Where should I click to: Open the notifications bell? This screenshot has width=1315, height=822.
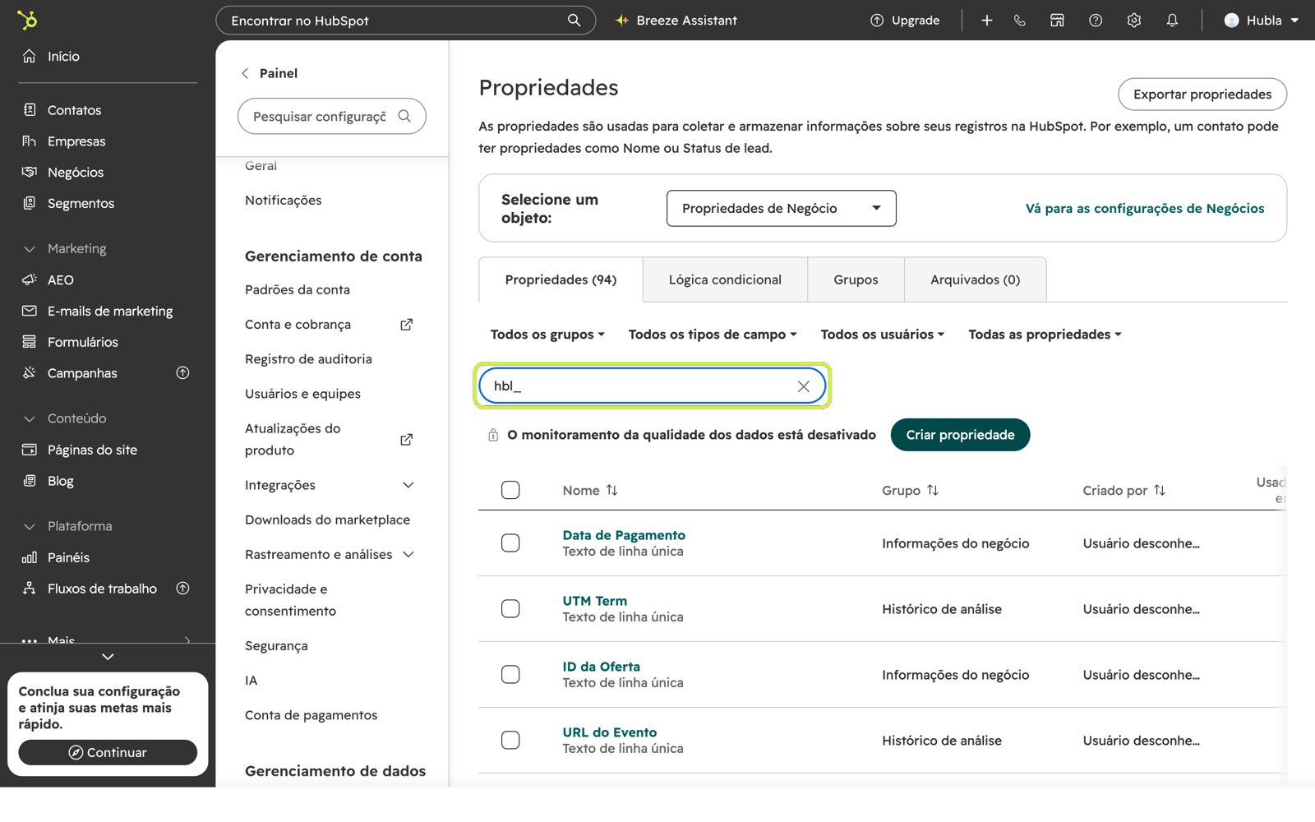1172,20
